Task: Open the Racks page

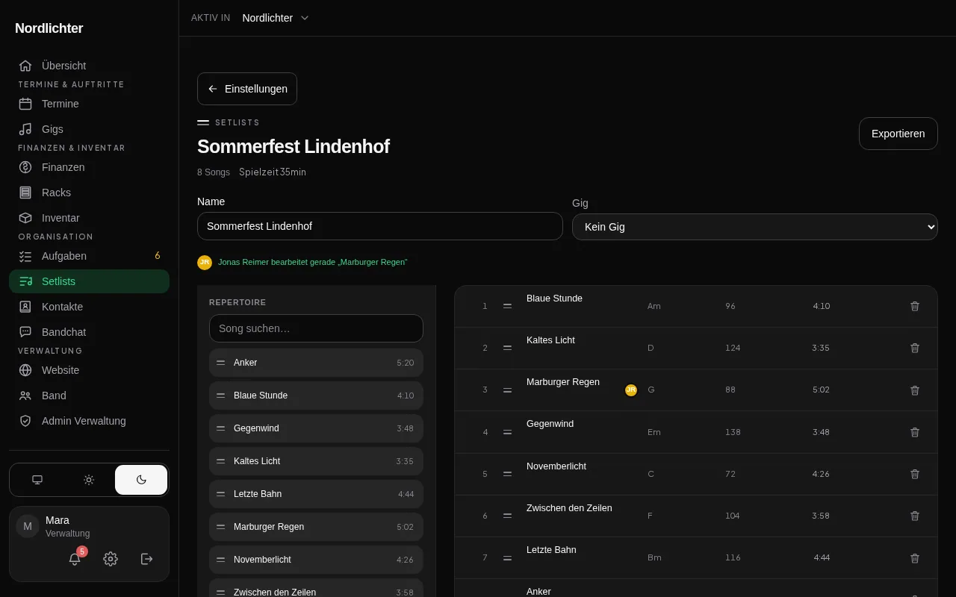Action: tap(89, 193)
